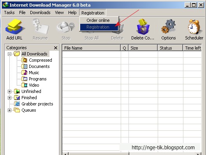Open the Downloads menu

pyautogui.click(x=40, y=12)
